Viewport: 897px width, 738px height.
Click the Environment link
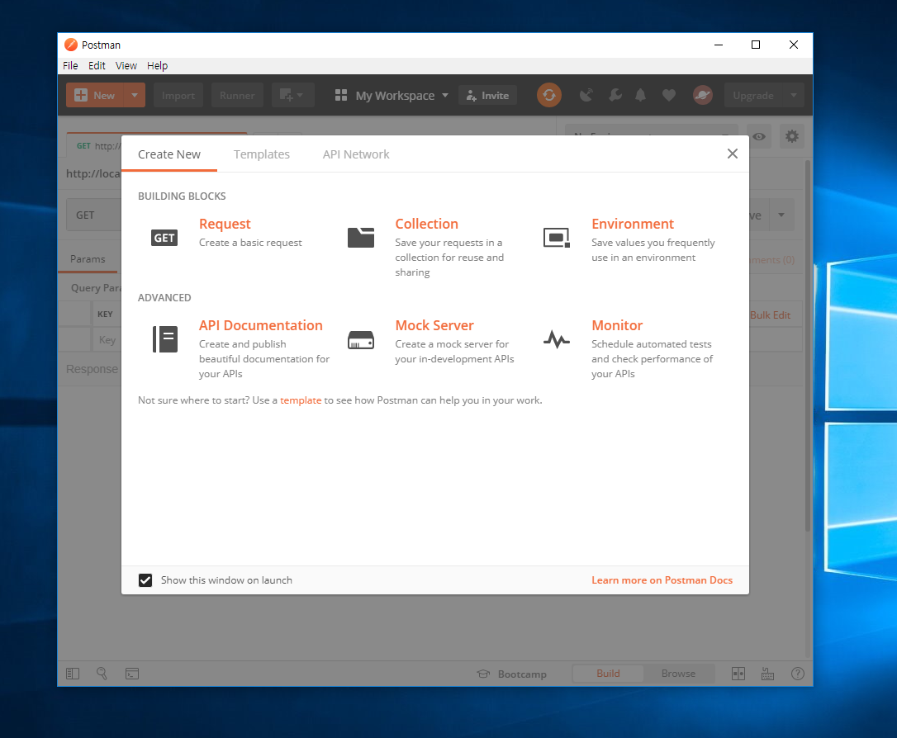coord(633,224)
